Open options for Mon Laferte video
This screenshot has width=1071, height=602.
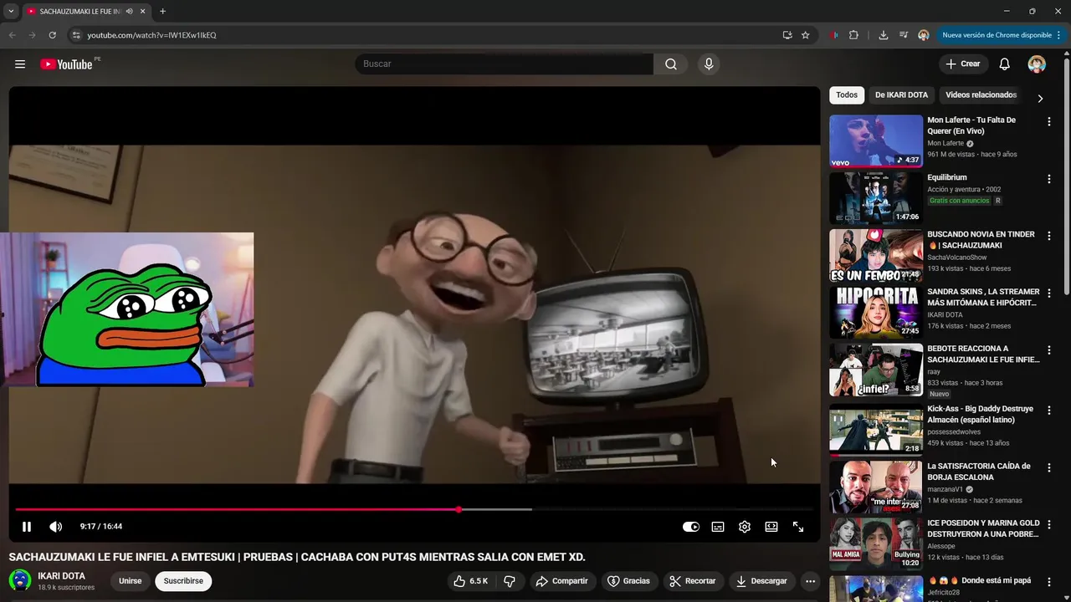click(1048, 122)
